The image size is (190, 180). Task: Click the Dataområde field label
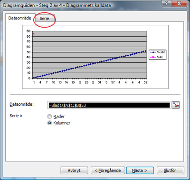coord(22,104)
